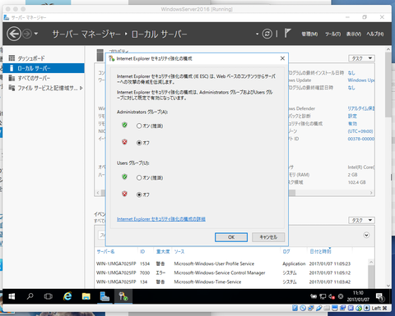The width and height of the screenshot is (395, 316).
Task: Click the taskbar network icon
Action: [323, 296]
